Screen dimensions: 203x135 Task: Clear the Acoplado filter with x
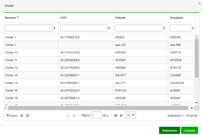pos(193,28)
